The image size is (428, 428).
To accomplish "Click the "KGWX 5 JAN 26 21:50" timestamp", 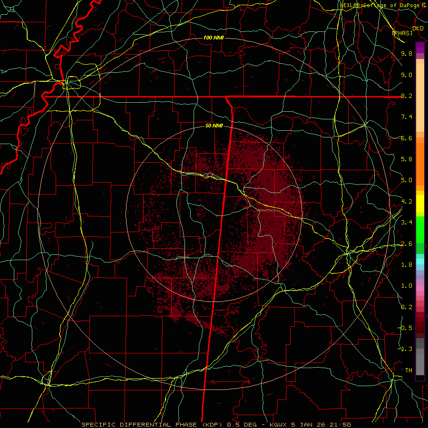I will tap(310, 425).
